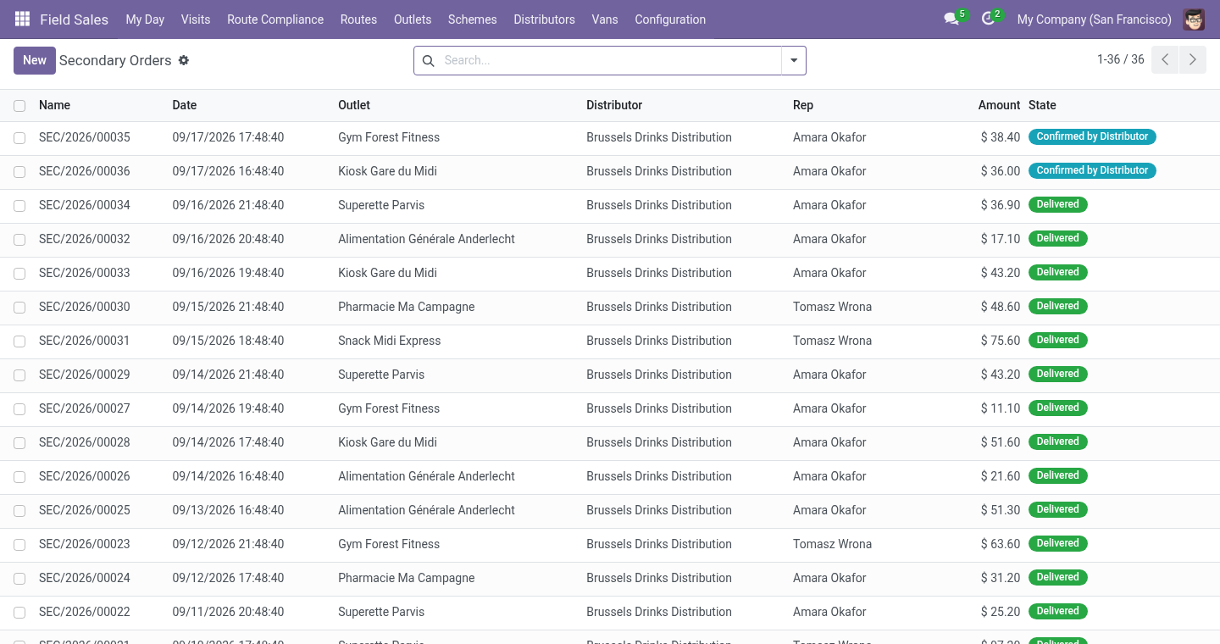The image size is (1220, 644).
Task: Click the Delivered badge for SEC/2026/00029
Action: pos(1057,374)
